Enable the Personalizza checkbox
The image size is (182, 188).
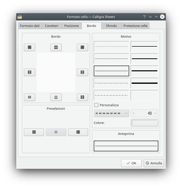pyautogui.click(x=96, y=105)
